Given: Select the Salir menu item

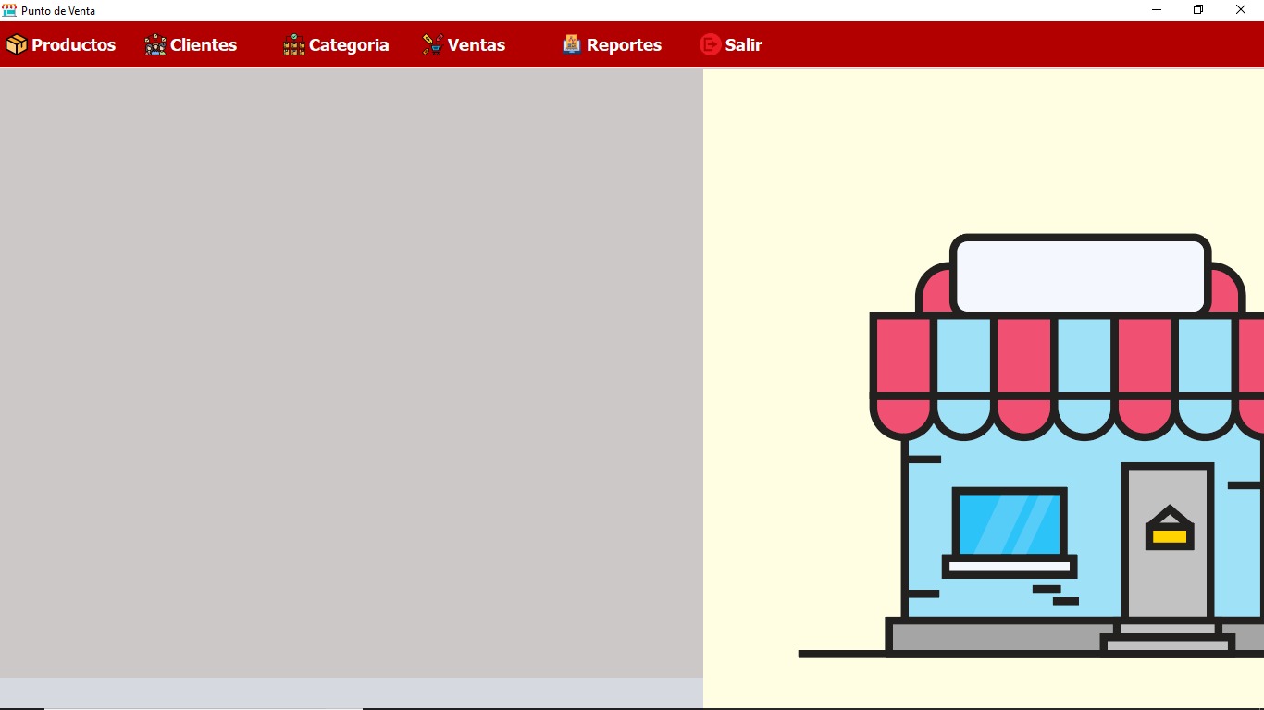Looking at the screenshot, I should coord(731,44).
